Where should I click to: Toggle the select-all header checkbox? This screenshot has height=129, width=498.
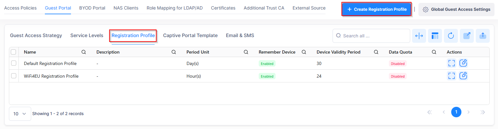click(13, 52)
